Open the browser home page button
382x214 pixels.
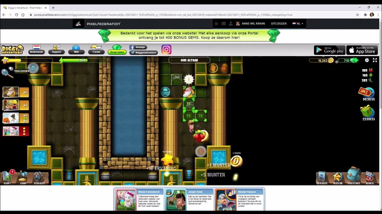pyautogui.click(x=23, y=15)
